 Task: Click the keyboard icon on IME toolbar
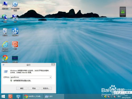[127, 92]
